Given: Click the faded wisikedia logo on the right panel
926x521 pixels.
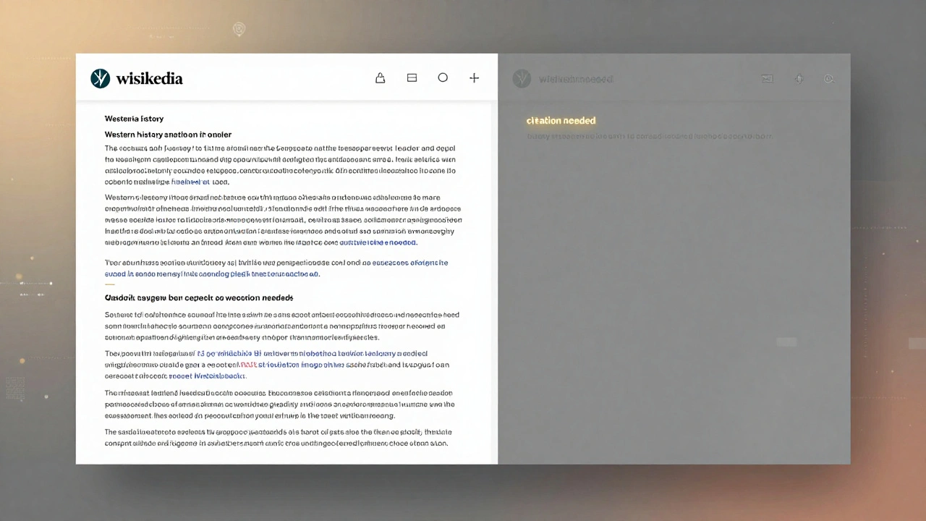Looking at the screenshot, I should point(522,78).
